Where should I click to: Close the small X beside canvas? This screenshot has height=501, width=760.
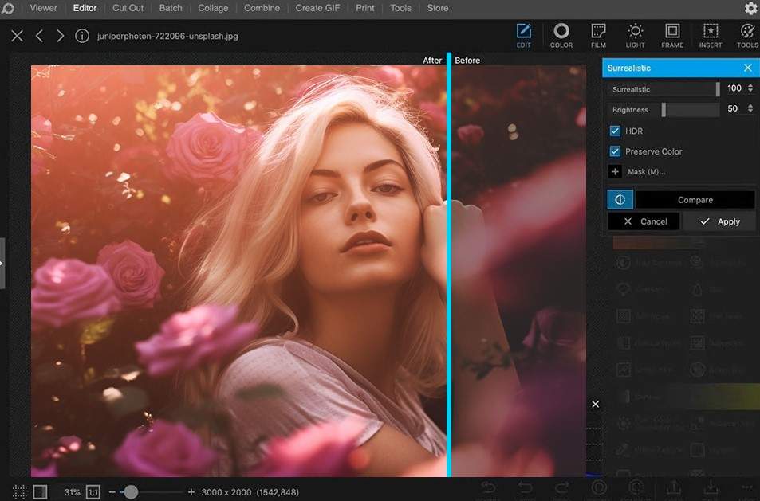click(595, 404)
